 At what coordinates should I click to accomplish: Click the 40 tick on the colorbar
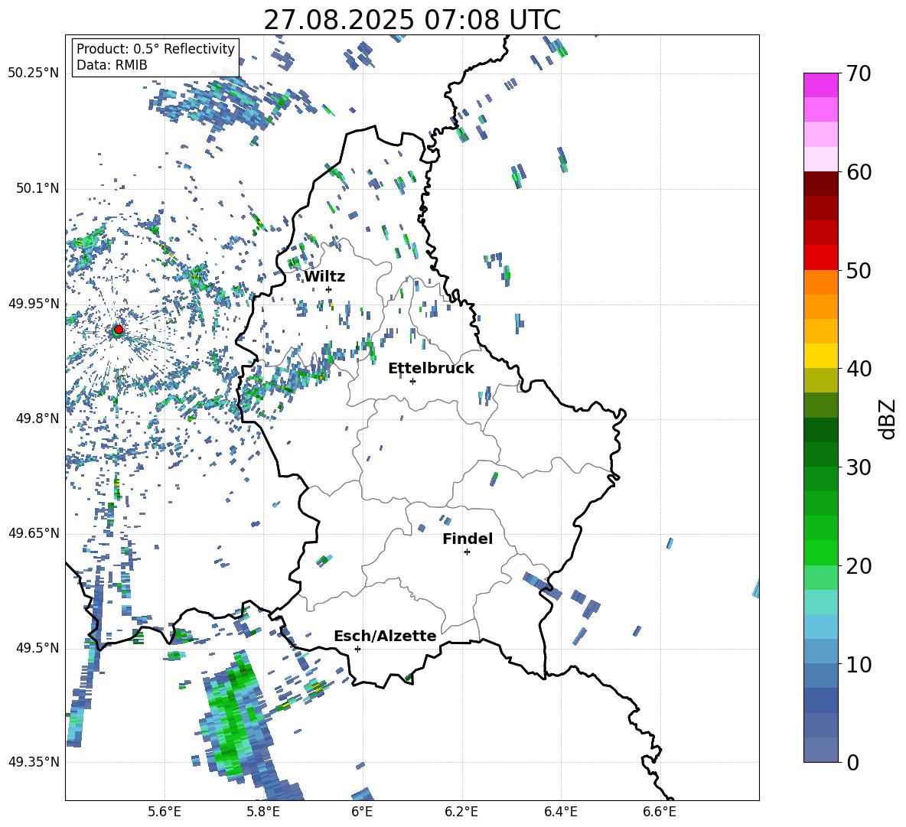point(859,369)
